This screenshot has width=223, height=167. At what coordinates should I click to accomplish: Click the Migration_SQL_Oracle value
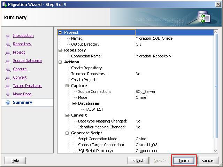coord(154,38)
